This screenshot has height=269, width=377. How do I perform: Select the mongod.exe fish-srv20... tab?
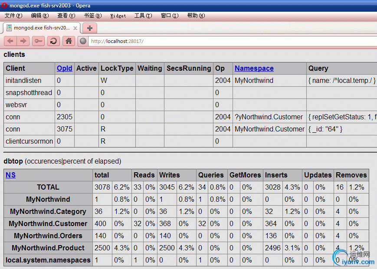pos(41,28)
